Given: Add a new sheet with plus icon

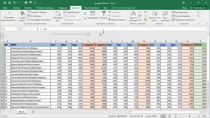Looking at the screenshot, I should coord(33,112).
